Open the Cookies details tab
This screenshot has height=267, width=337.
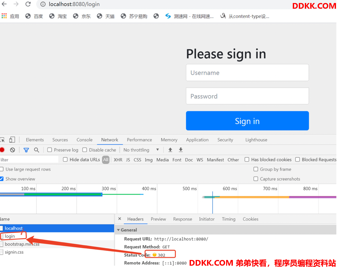pyautogui.click(x=251, y=219)
